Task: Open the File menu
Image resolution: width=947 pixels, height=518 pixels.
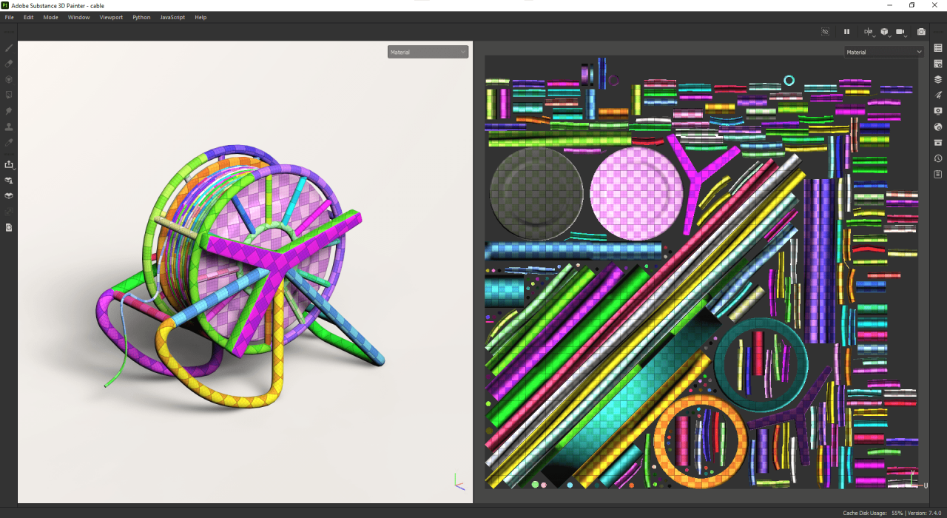Action: click(x=9, y=17)
